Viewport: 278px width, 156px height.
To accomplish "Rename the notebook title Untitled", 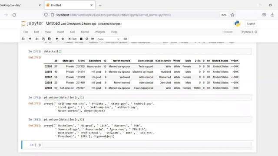I will pyautogui.click(x=53, y=23).
